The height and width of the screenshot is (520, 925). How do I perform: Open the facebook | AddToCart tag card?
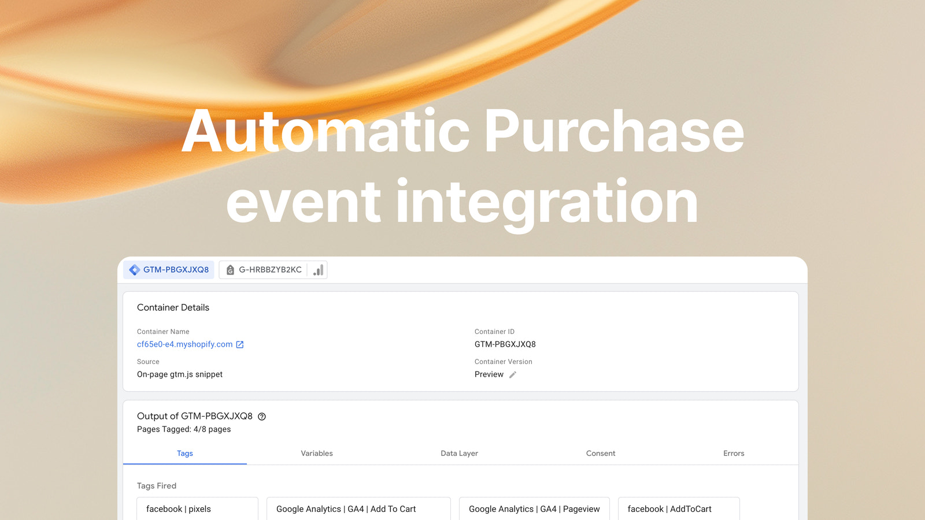[679, 509]
